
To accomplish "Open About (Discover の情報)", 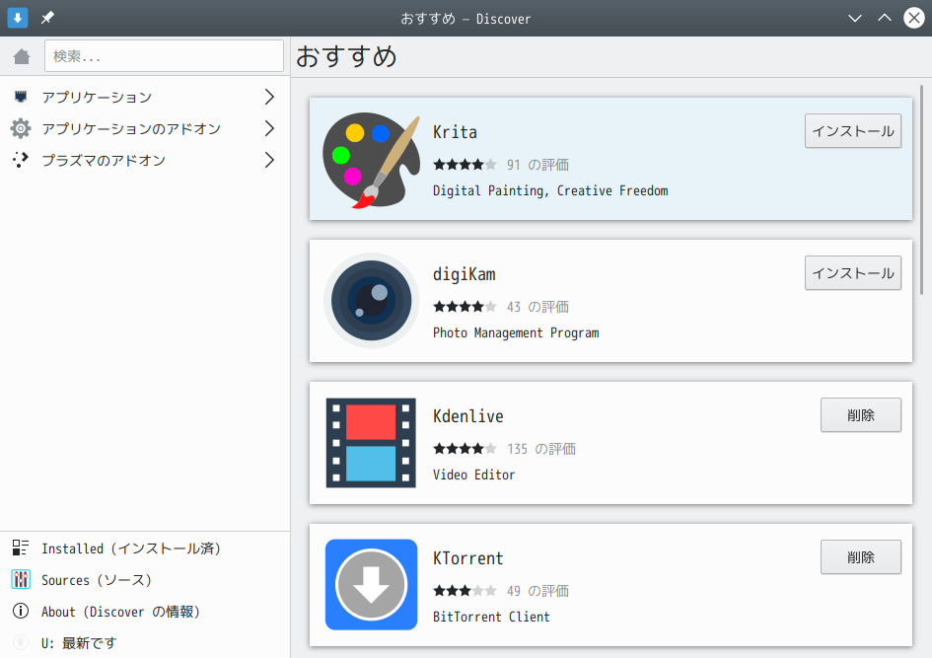I will 145,611.
